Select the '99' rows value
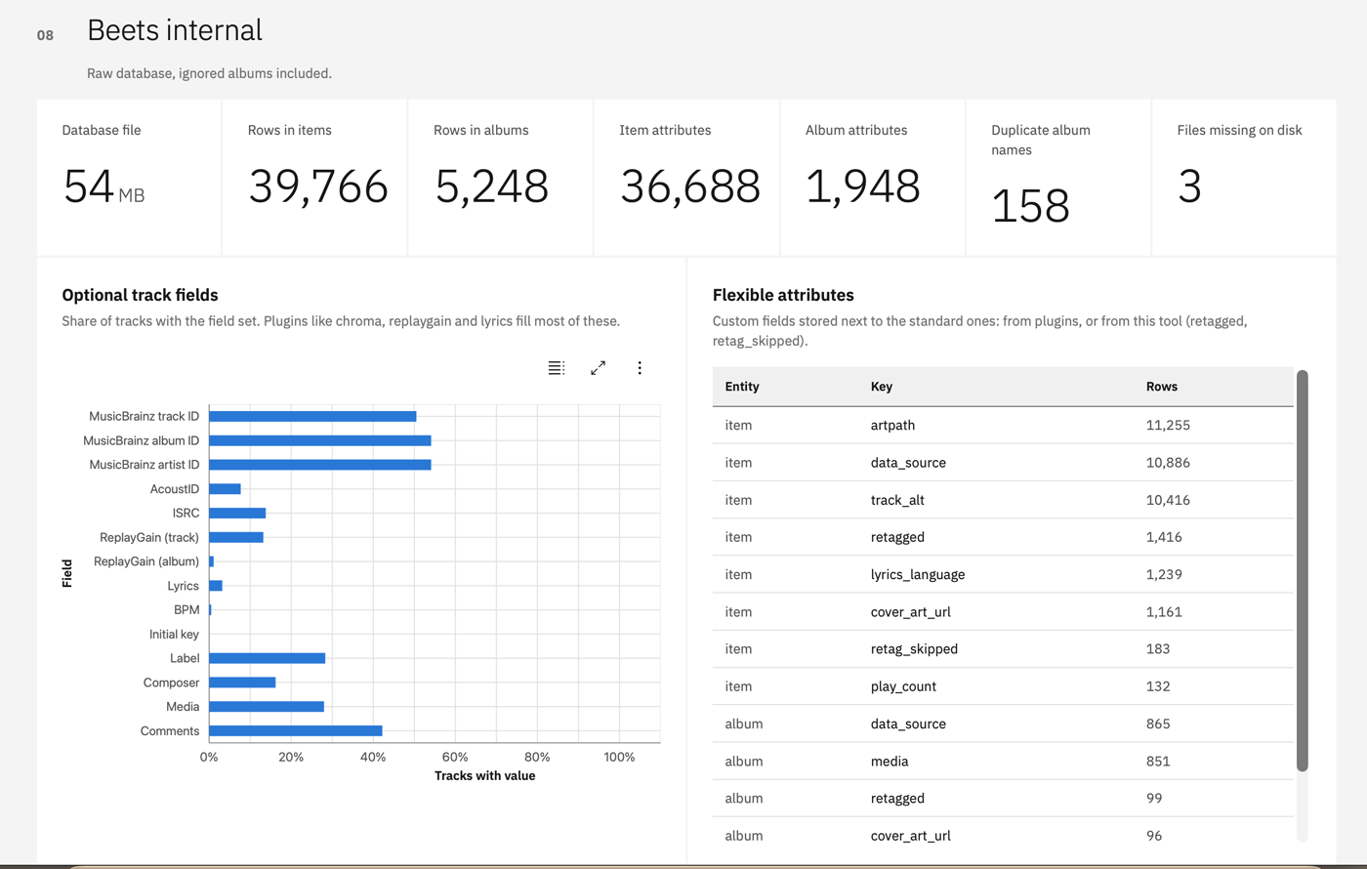The width and height of the screenshot is (1367, 869). (1154, 798)
